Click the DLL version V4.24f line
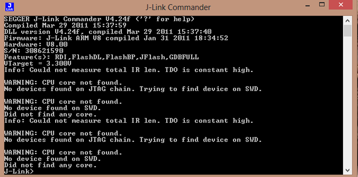The image size is (358, 177). pos(108,31)
